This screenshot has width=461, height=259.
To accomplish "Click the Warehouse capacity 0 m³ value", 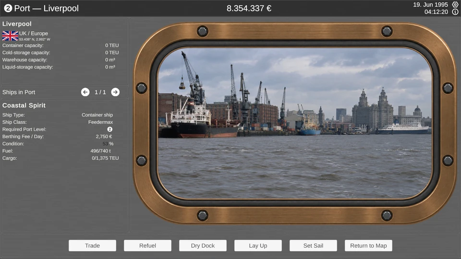I will point(110,60).
